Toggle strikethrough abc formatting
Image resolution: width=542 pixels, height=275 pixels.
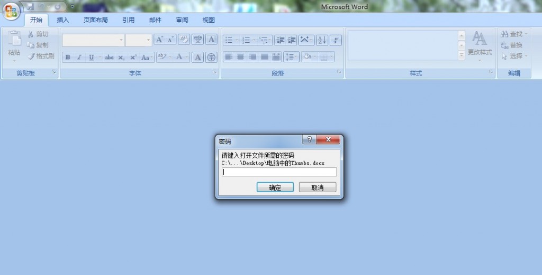point(109,57)
